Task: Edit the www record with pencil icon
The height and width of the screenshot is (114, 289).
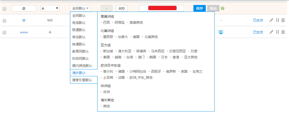Action: tap(271, 32)
